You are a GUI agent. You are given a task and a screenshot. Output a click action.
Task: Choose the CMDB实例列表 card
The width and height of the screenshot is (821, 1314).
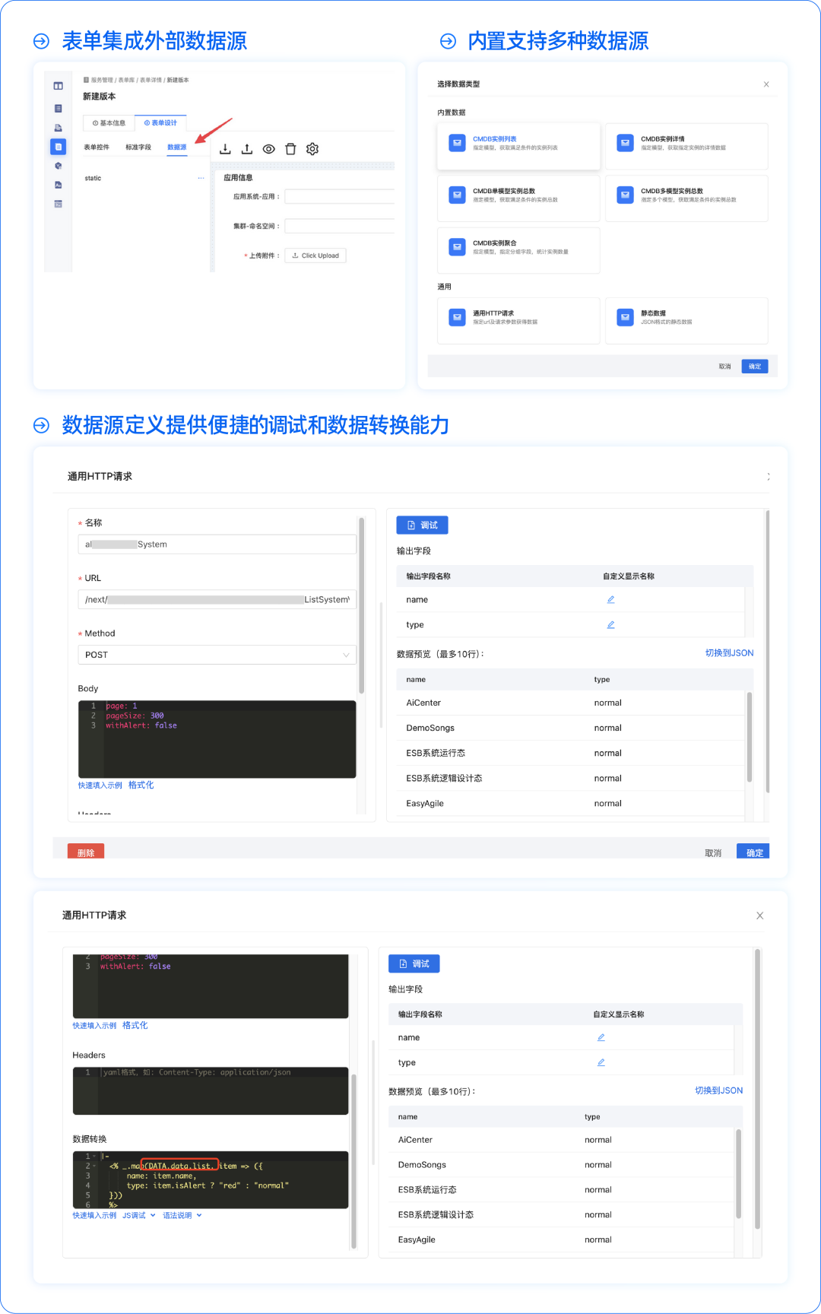(518, 146)
